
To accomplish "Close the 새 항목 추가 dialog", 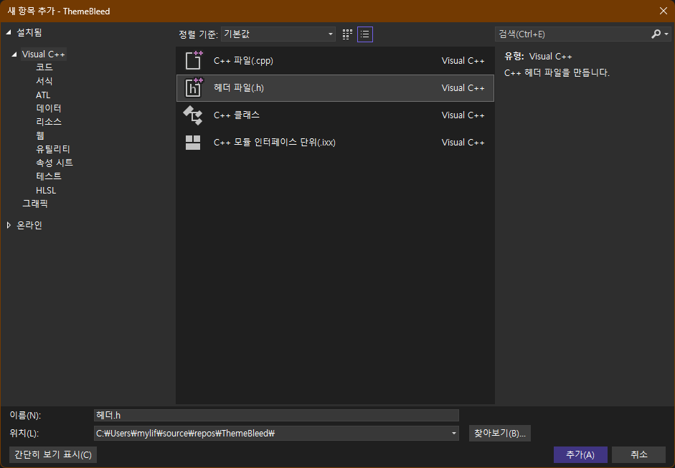I will click(x=664, y=11).
